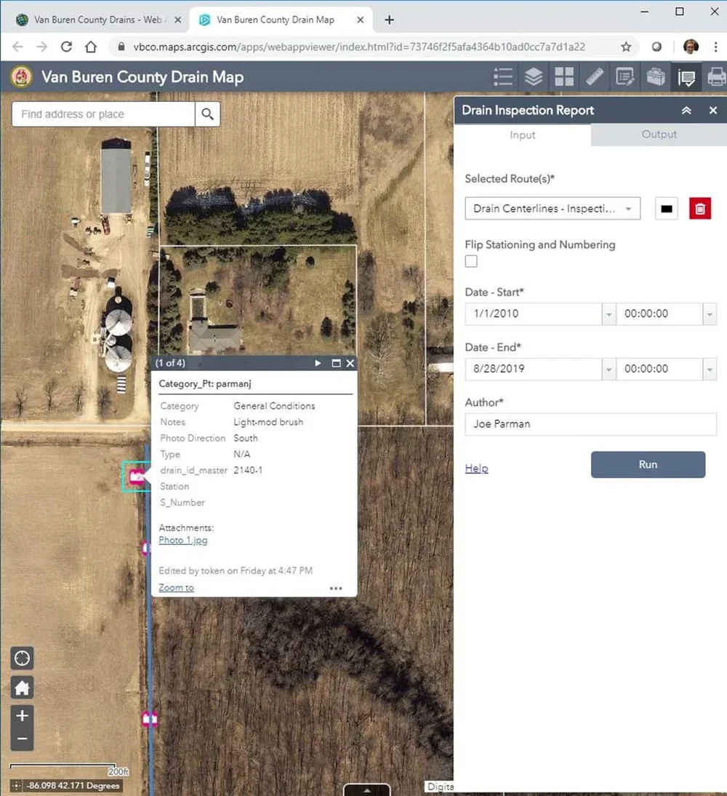727x796 pixels.
Task: Open the Basemap Gallery icon
Action: [x=564, y=77]
